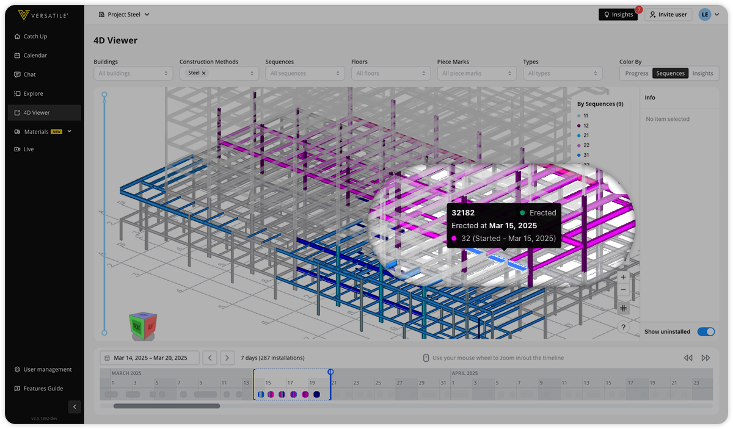Open the Sequences filter dropdown
The image size is (733, 429).
coord(305,73)
